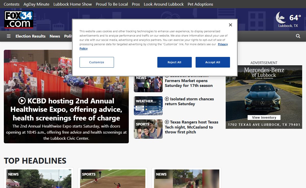Open the weather moon icon for Lubbock

coord(281,18)
